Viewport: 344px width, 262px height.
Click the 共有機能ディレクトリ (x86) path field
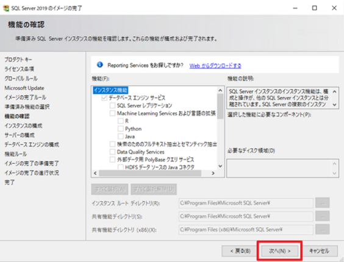coord(246,230)
